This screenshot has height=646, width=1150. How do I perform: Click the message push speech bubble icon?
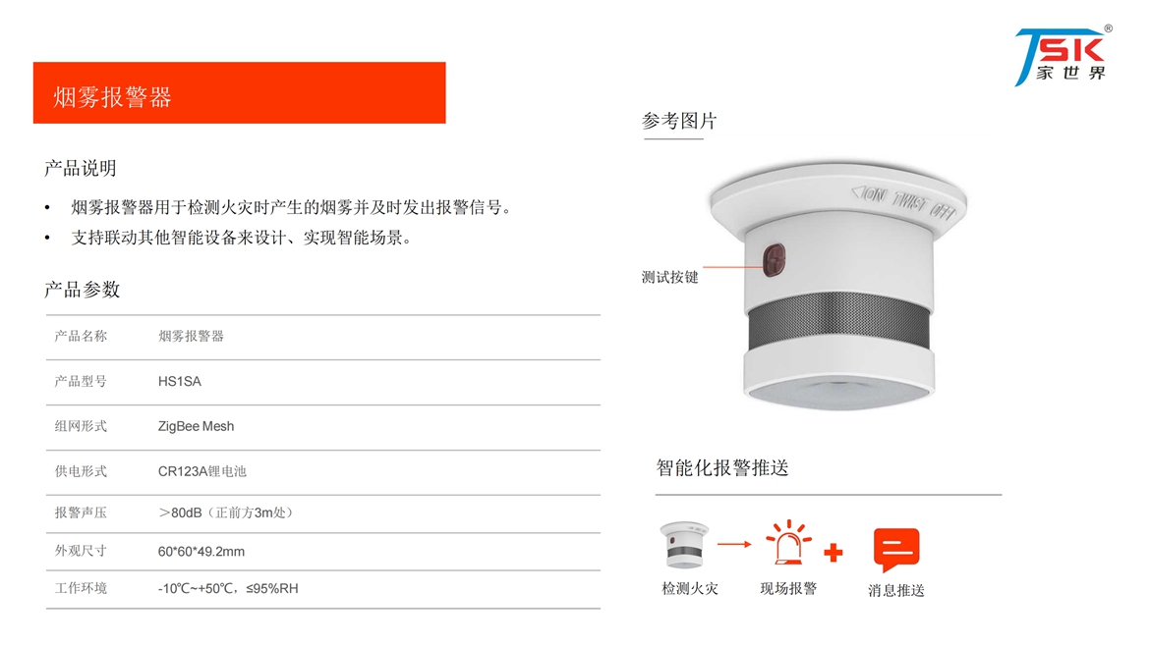(x=896, y=550)
